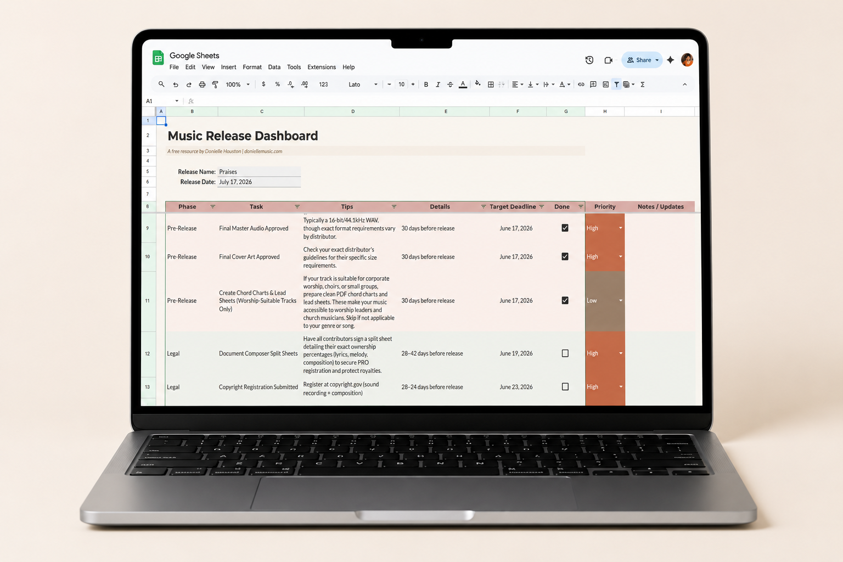Open the horizontal align dropdown

[x=518, y=85]
